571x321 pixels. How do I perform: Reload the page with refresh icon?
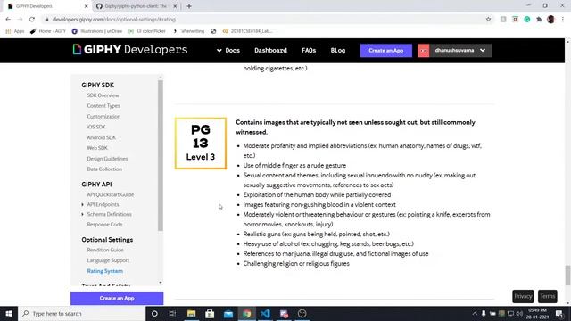coord(32,20)
